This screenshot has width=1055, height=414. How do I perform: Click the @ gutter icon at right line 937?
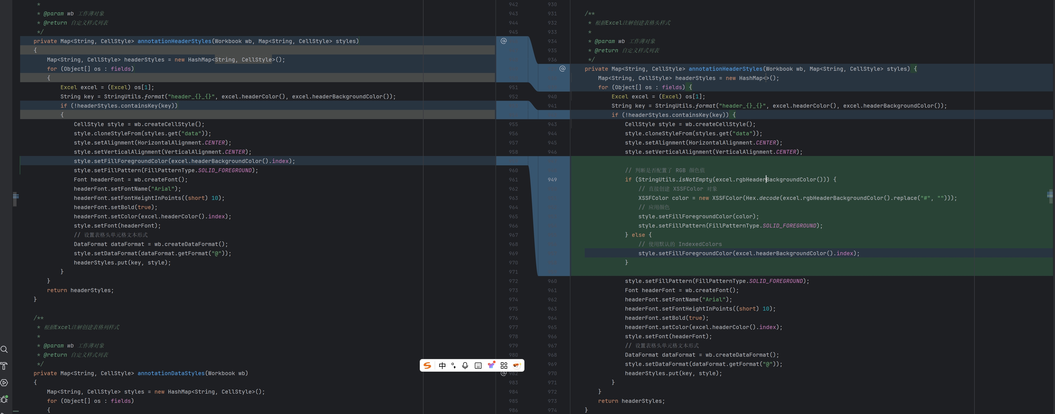coord(562,69)
